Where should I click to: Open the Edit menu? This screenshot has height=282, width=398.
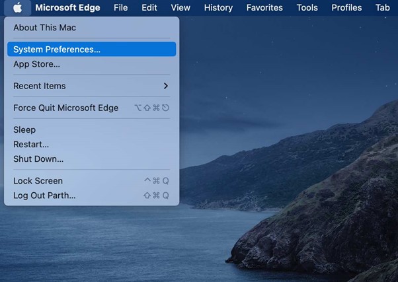(x=149, y=8)
